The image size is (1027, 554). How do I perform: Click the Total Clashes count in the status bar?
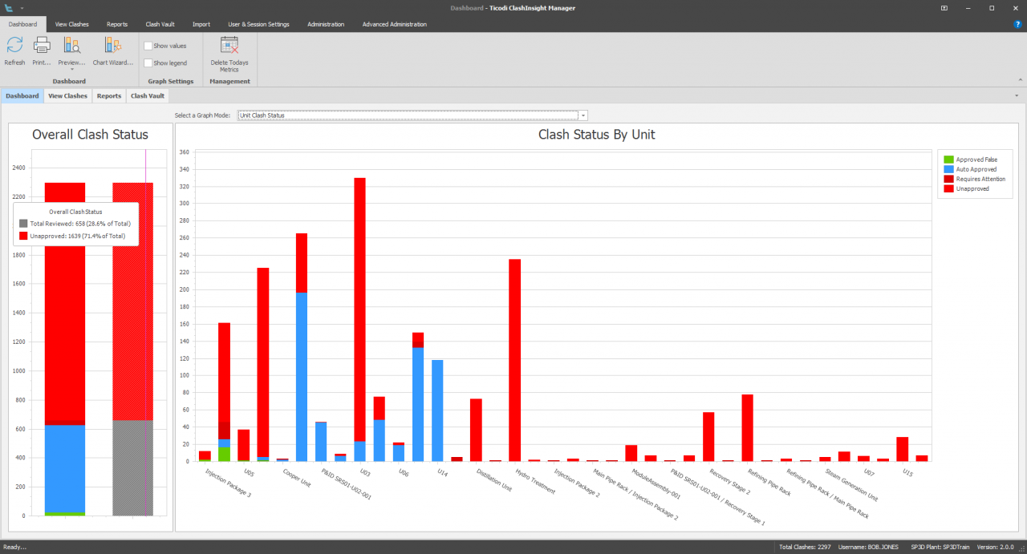click(805, 546)
